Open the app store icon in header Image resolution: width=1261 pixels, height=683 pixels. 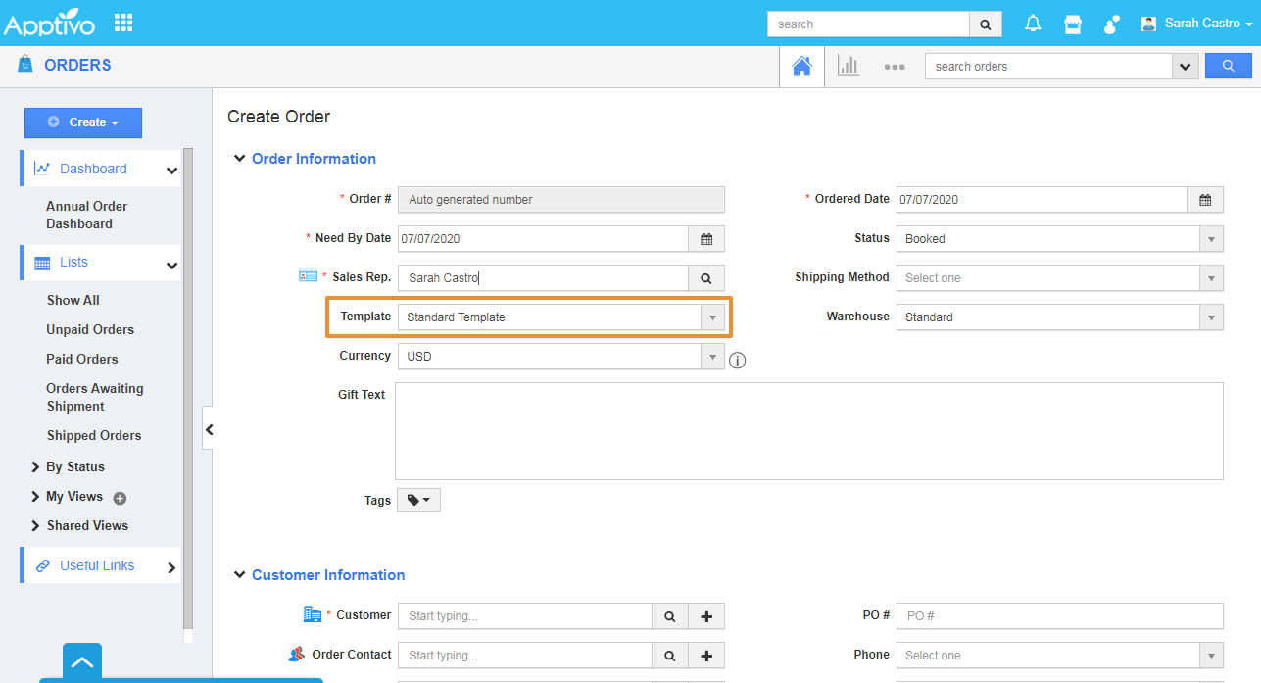[x=1073, y=24]
